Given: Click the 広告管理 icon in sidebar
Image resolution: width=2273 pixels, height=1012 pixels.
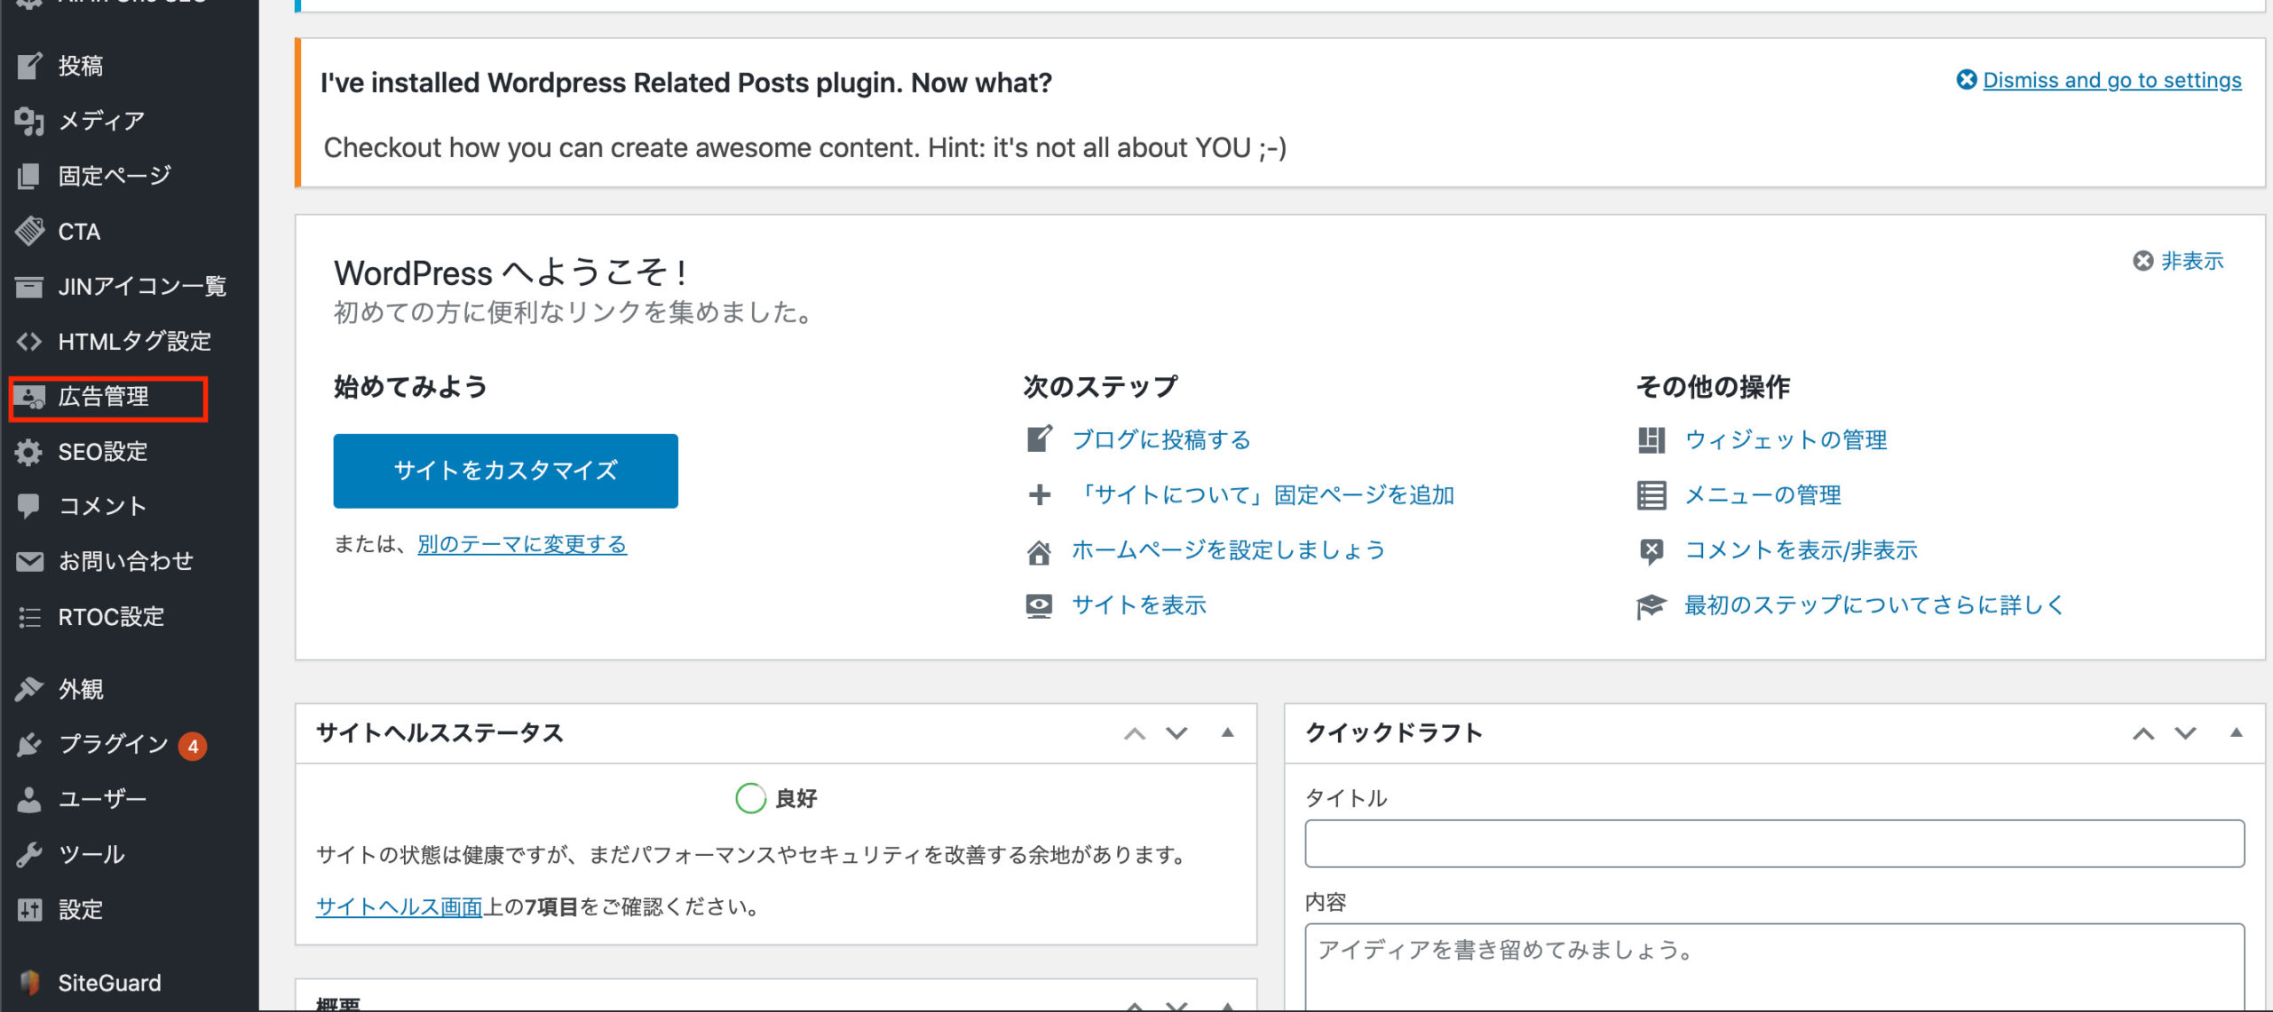Looking at the screenshot, I should pos(29,397).
